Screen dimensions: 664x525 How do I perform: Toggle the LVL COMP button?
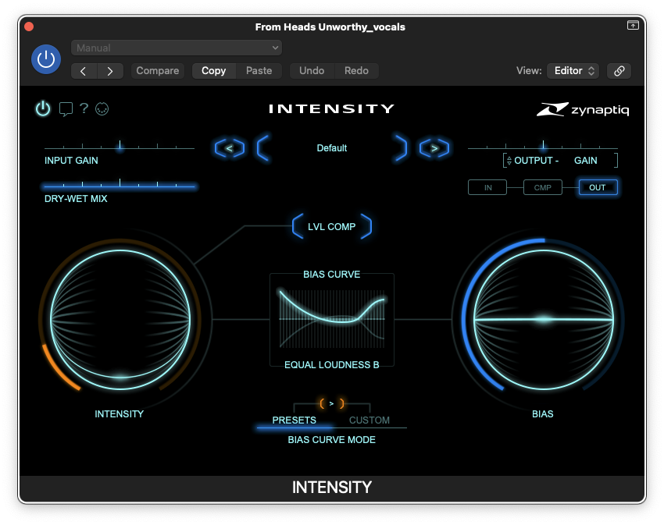[331, 227]
